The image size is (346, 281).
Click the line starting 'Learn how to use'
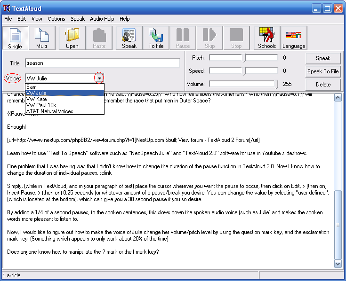pos(157,153)
